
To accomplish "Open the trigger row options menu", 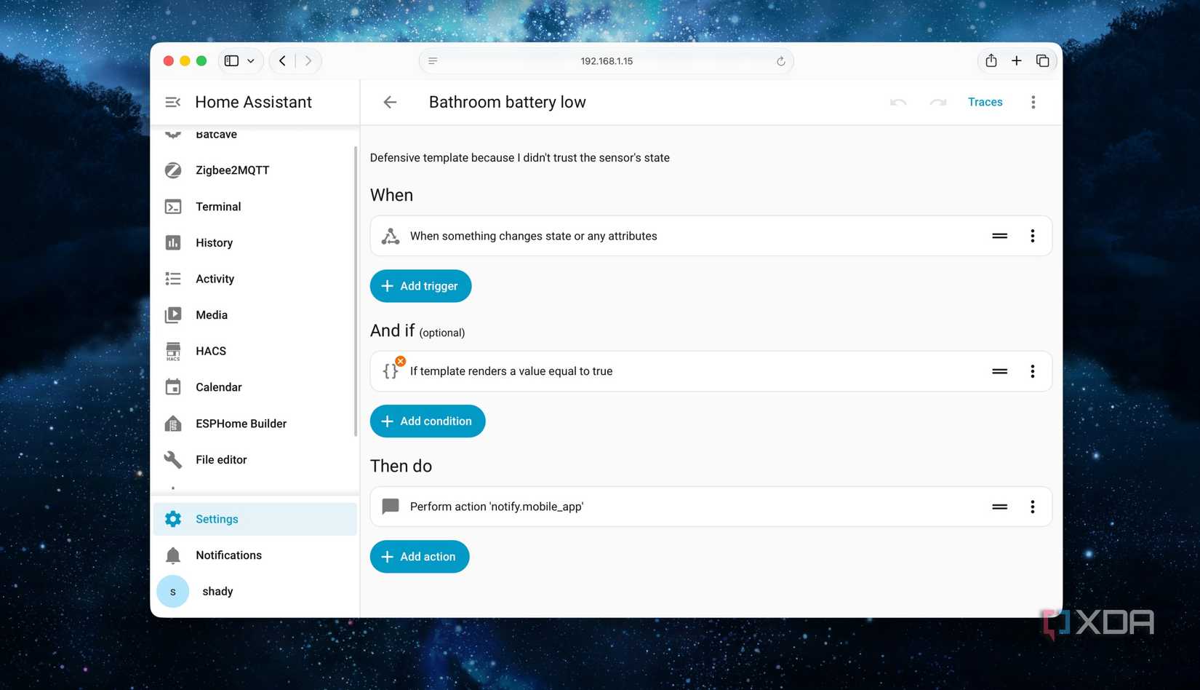I will 1033,236.
